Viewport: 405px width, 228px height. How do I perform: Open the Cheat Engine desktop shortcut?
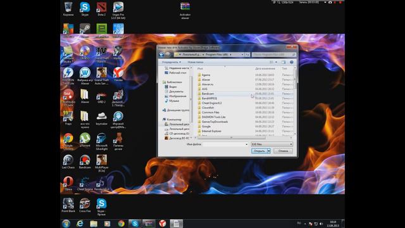pyautogui.click(x=85, y=184)
